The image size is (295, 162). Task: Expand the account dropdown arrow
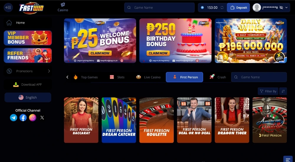(286, 8)
